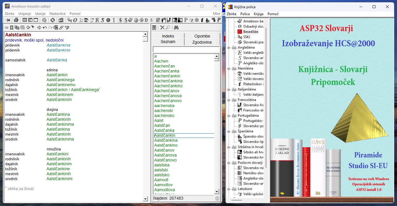Click the 'Aalstčankino' adjective link
This screenshot has width=397, height=206.
click(58, 50)
